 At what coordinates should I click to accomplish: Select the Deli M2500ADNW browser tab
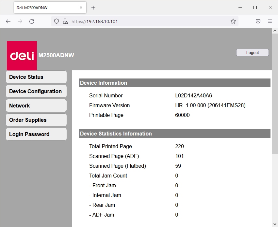[x=46, y=7]
